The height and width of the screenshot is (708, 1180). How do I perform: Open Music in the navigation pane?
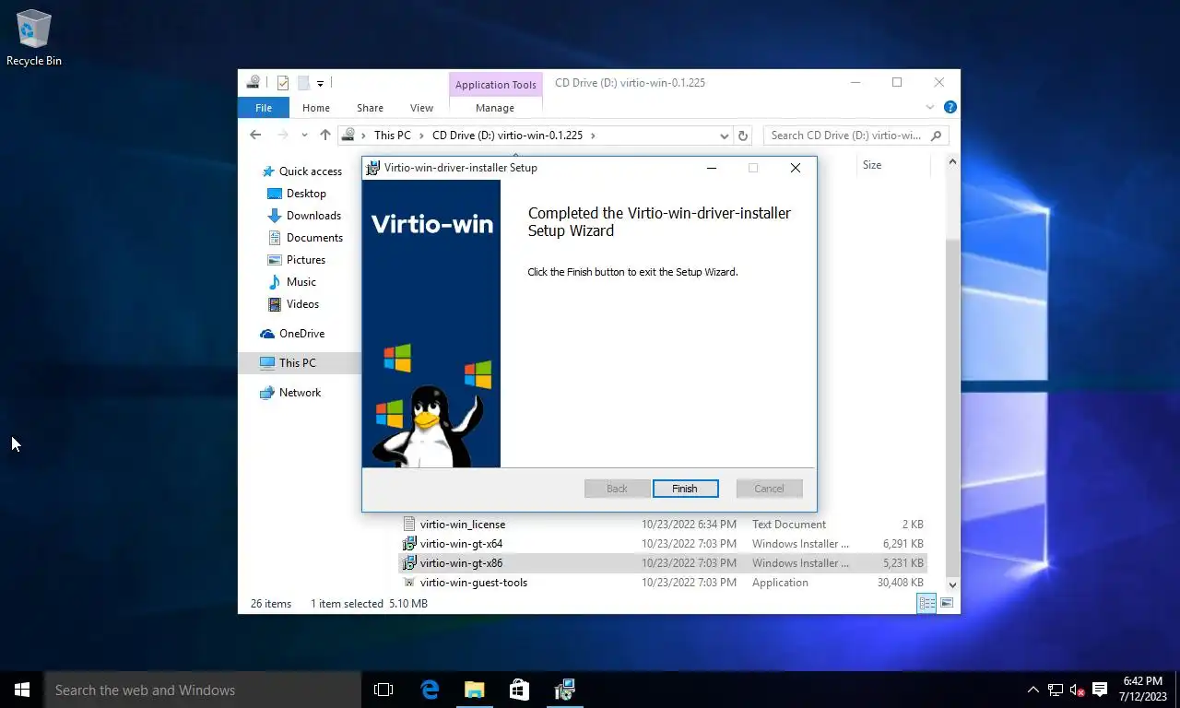tap(301, 282)
